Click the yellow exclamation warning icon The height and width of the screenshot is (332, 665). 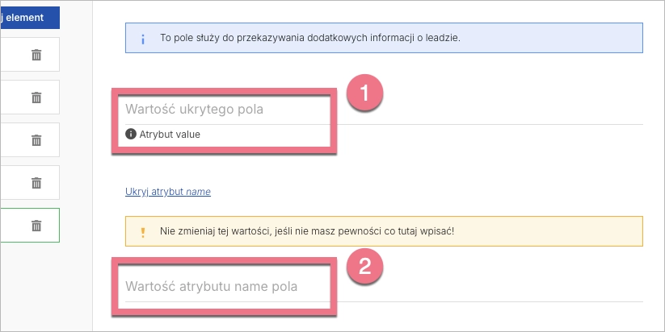143,231
